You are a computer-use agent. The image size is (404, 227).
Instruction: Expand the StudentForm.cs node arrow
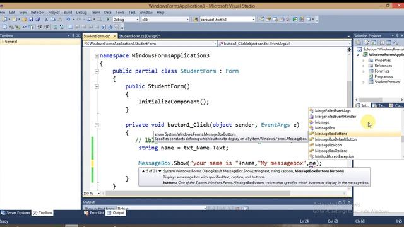[364, 82]
